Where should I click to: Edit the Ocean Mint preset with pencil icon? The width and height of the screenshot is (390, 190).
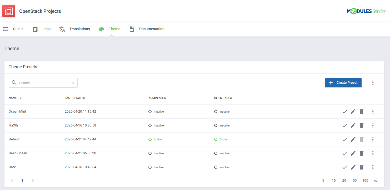353,111
